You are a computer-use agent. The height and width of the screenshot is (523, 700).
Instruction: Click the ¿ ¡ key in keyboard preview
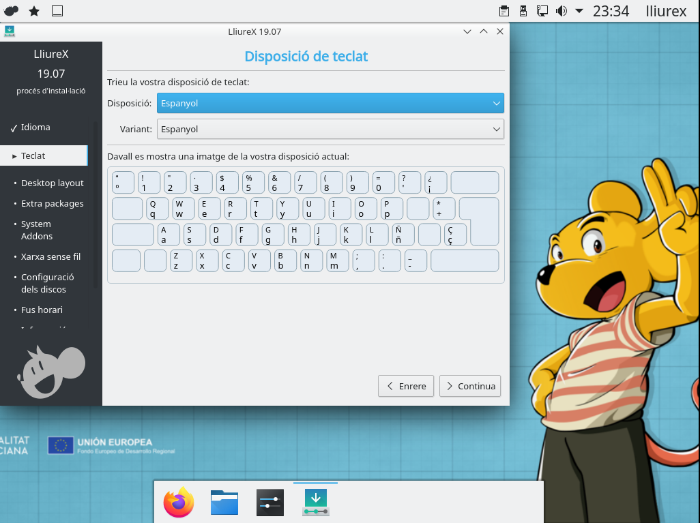click(436, 183)
